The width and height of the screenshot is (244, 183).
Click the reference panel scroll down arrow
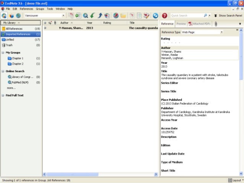click(241, 173)
